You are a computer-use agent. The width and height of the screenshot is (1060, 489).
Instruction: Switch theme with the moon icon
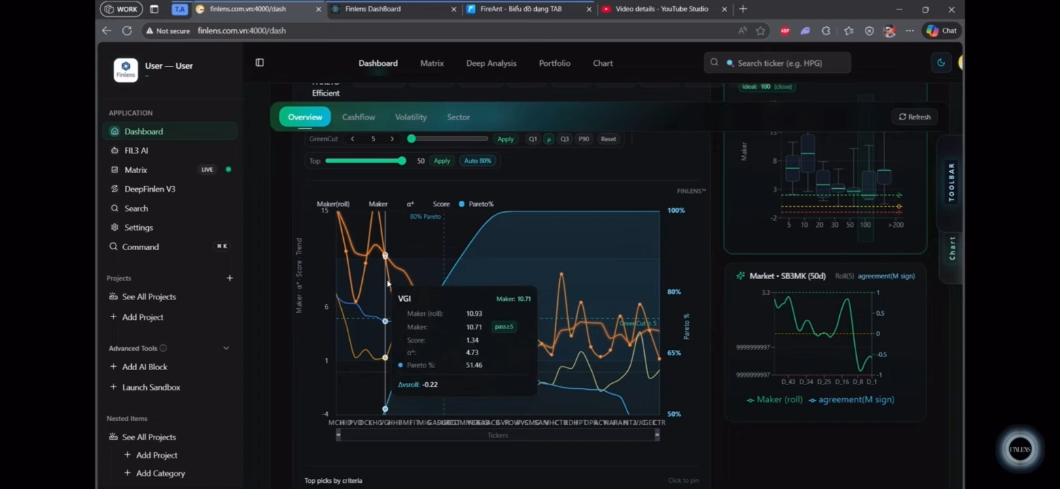click(941, 62)
